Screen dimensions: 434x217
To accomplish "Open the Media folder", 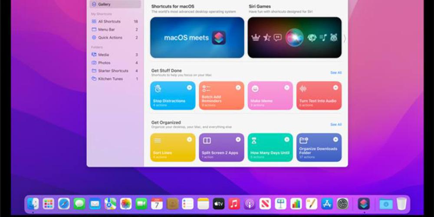I will [115, 55].
